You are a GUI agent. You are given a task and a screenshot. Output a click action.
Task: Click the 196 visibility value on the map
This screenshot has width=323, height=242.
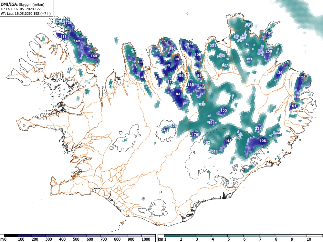172,49
